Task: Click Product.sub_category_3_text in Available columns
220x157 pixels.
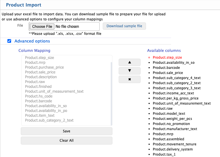Action: 177,88
